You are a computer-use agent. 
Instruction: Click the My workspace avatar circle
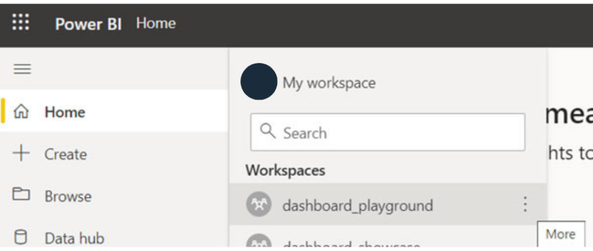click(x=258, y=82)
